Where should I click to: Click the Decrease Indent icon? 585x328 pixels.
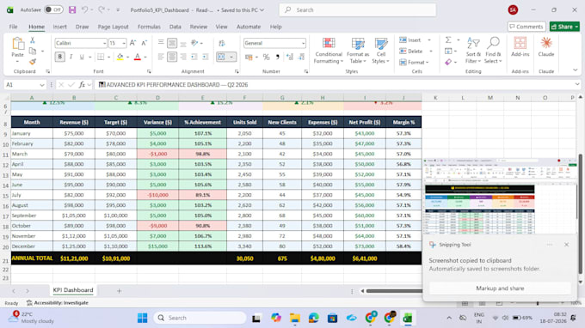click(194, 57)
